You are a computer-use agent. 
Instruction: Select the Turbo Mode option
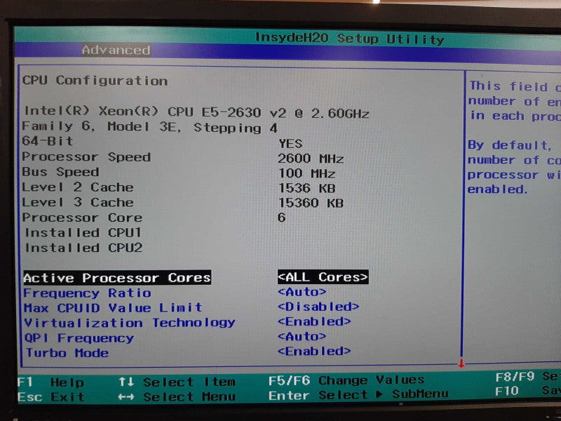67,353
